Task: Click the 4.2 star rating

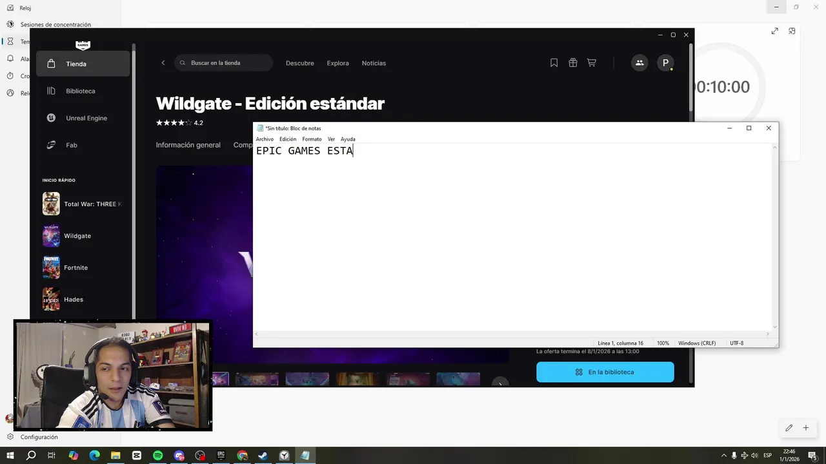Action: pyautogui.click(x=179, y=122)
